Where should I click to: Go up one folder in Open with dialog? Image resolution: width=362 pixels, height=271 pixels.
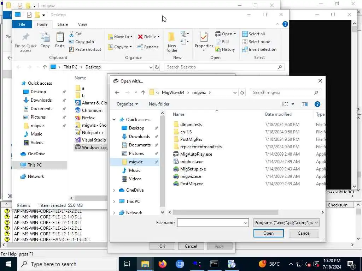(143, 92)
